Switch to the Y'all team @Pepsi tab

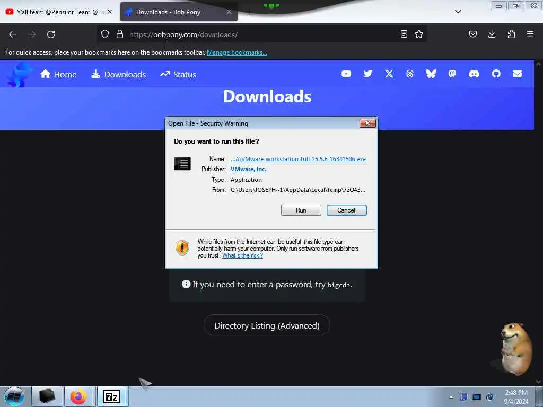(59, 12)
